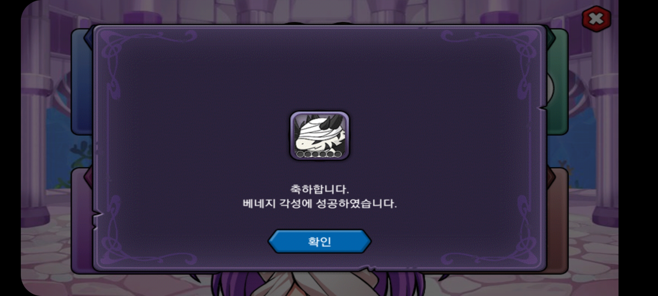The image size is (658, 296).
Task: Confirm the awakening with the 확인 button
Action: 319,241
